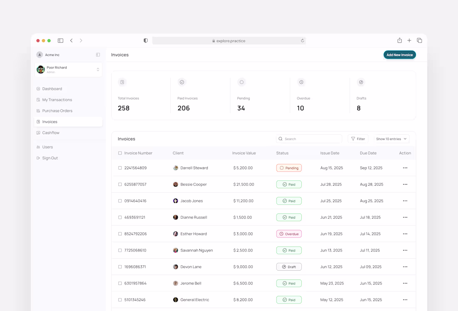
Task: Check invoice 4693691121 checkbox
Action: click(120, 217)
